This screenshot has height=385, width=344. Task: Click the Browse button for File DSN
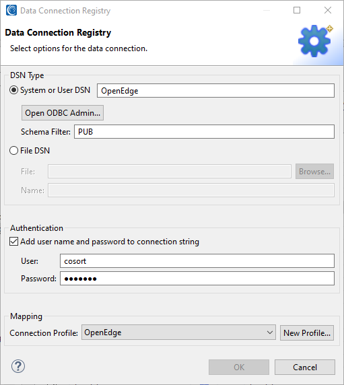pos(314,172)
